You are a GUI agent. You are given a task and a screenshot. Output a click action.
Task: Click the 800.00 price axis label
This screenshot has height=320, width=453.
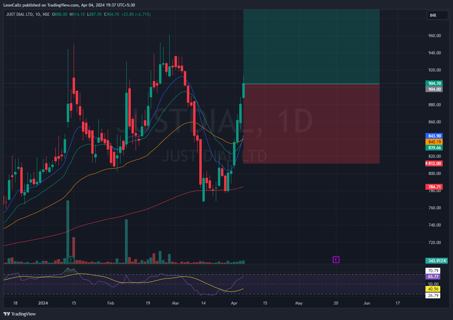434,174
